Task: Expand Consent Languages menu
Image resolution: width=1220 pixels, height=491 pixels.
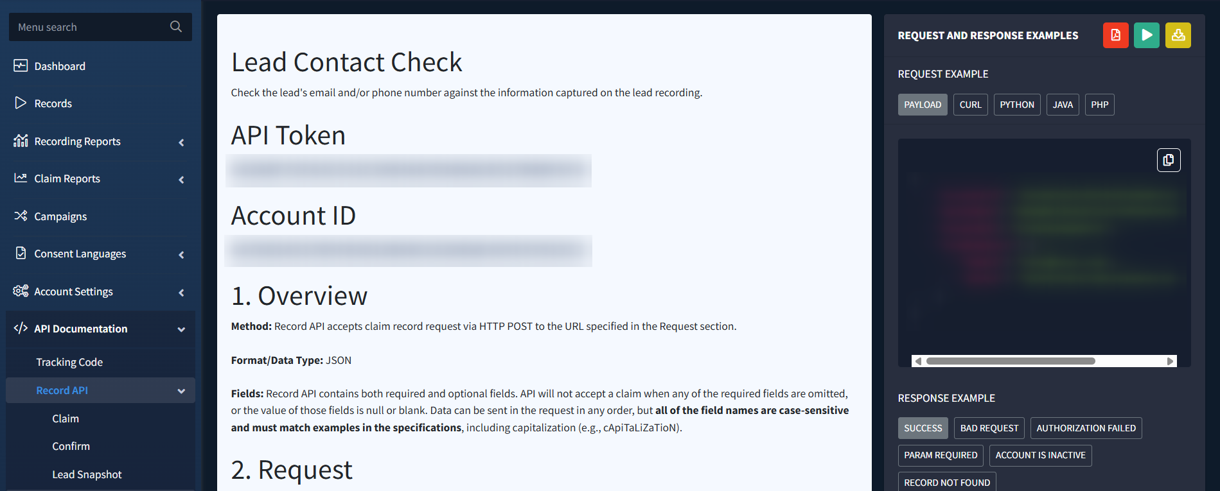Action: (x=181, y=255)
